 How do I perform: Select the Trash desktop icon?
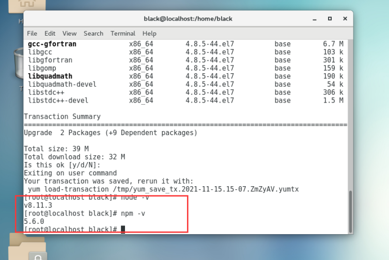point(19,63)
